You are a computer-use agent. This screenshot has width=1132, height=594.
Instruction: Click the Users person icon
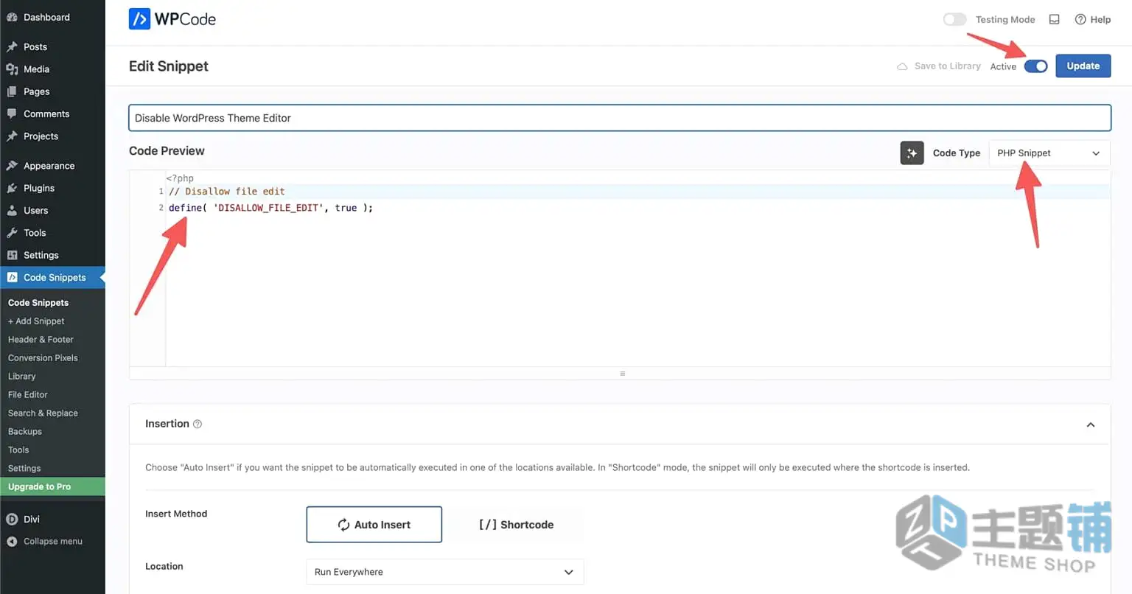(12, 210)
